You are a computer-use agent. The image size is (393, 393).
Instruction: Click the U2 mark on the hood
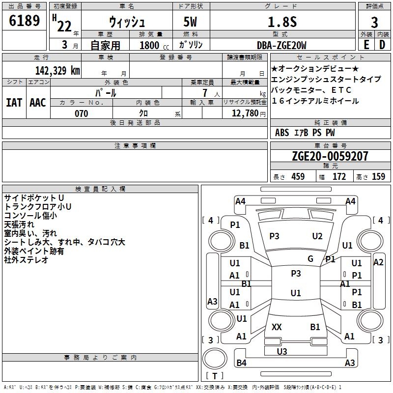click(317, 236)
